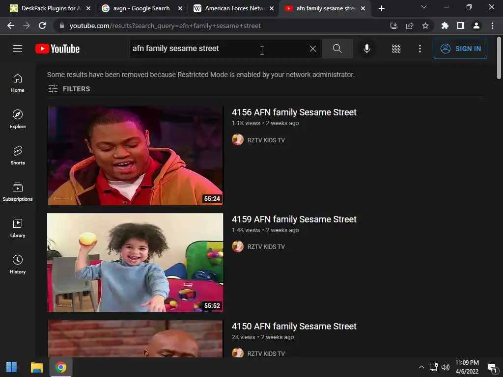Open the notification center icon

pos(492,367)
